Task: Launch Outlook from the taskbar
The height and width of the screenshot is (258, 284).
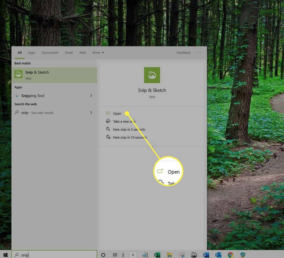Action: [218, 255]
